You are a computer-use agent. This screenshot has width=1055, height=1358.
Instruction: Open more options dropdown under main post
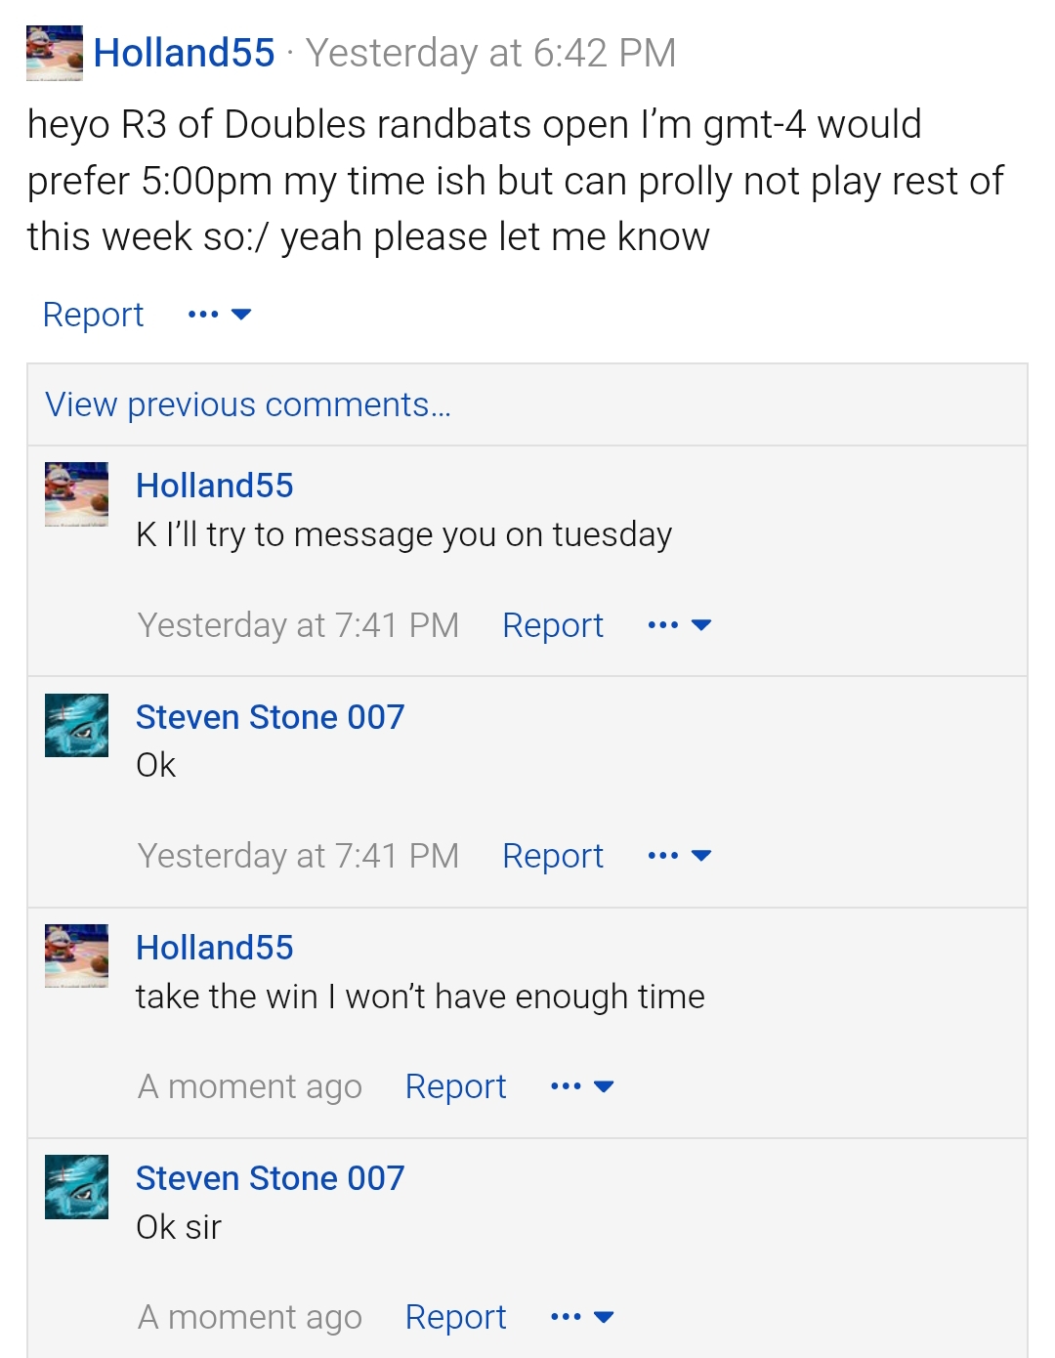tap(220, 315)
